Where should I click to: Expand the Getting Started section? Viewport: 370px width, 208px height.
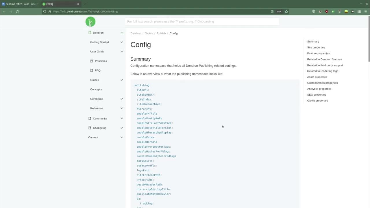[x=122, y=42]
